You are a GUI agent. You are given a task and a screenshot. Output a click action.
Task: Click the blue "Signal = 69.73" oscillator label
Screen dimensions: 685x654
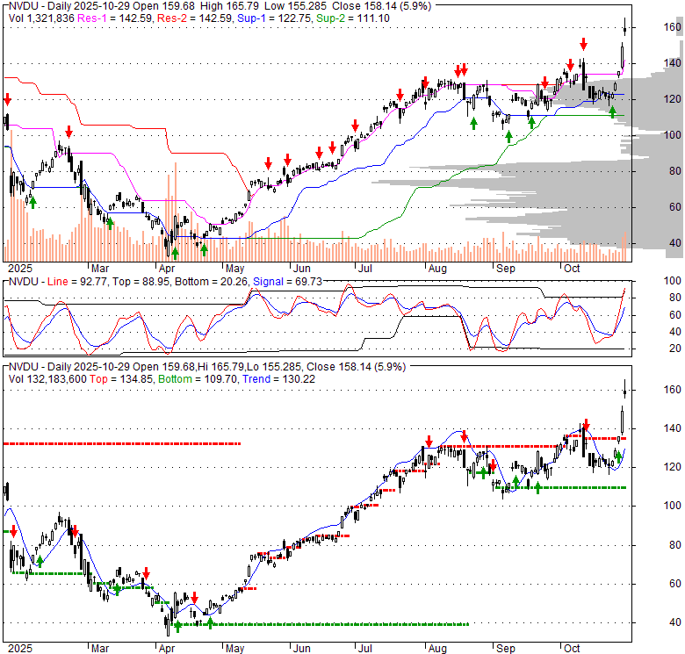click(287, 282)
